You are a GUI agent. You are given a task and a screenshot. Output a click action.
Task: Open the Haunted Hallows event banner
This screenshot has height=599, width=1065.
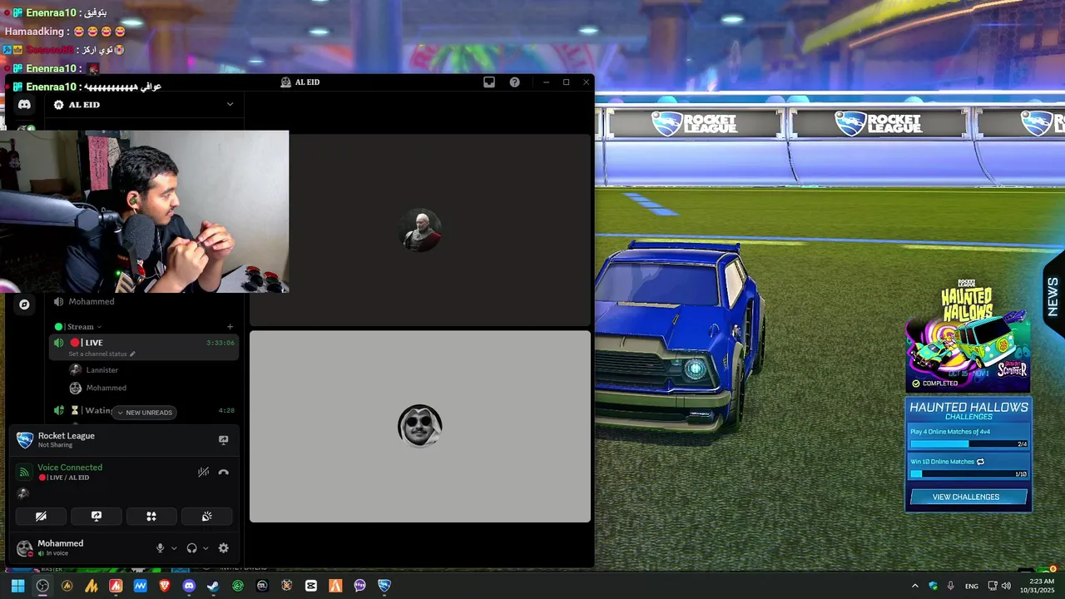pos(968,337)
